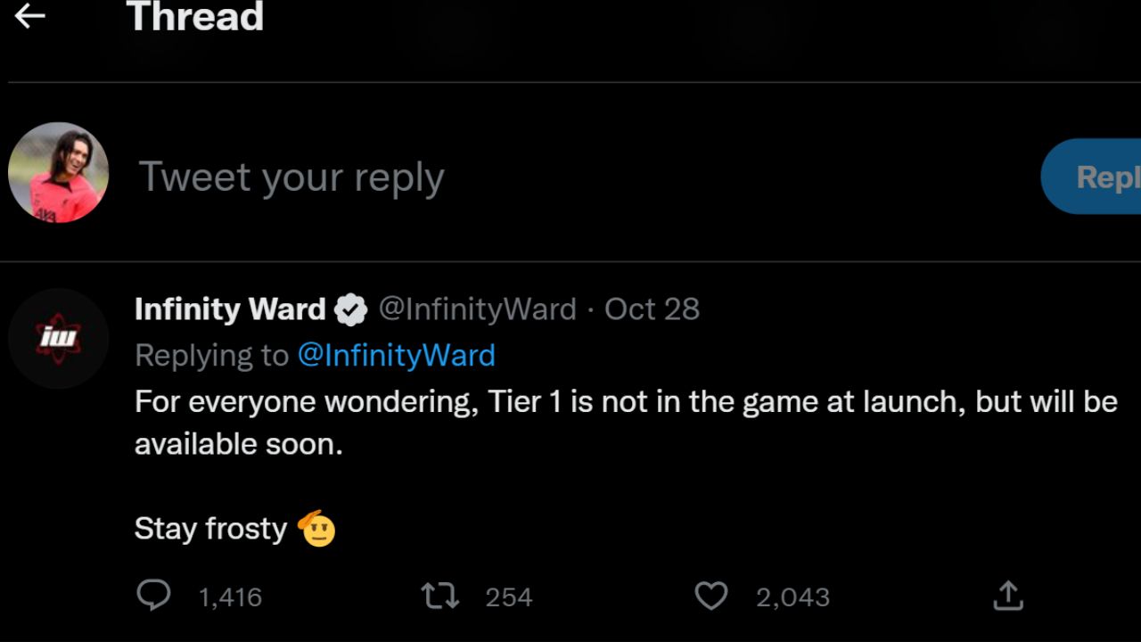The image size is (1141, 642).
Task: Click the saluting face emoji
Action: pos(316,529)
